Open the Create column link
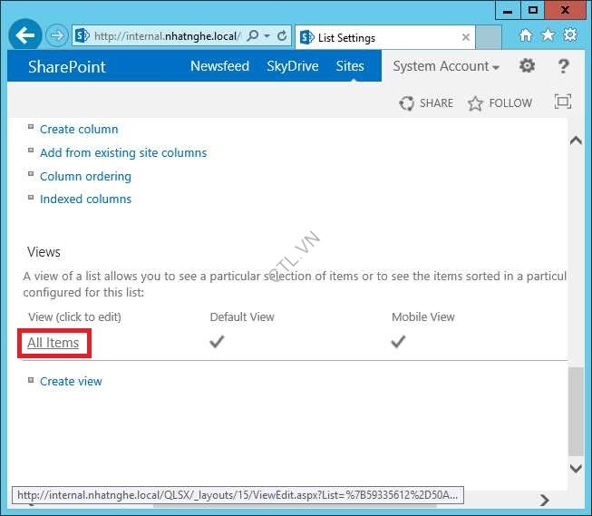Image resolution: width=592 pixels, height=516 pixels. click(x=79, y=130)
